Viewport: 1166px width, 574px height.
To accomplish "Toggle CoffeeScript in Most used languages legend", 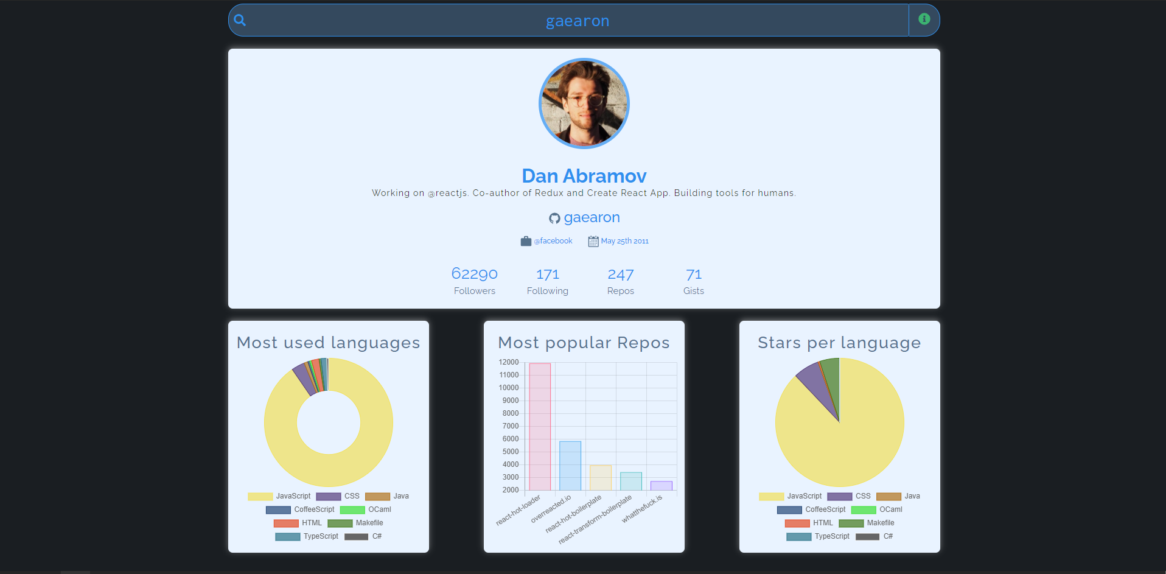I will tap(300, 509).
